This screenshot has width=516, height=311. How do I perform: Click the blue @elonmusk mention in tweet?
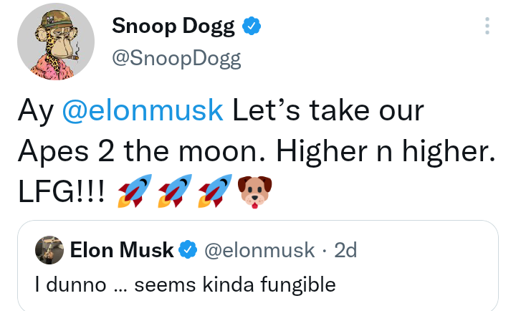tap(143, 112)
